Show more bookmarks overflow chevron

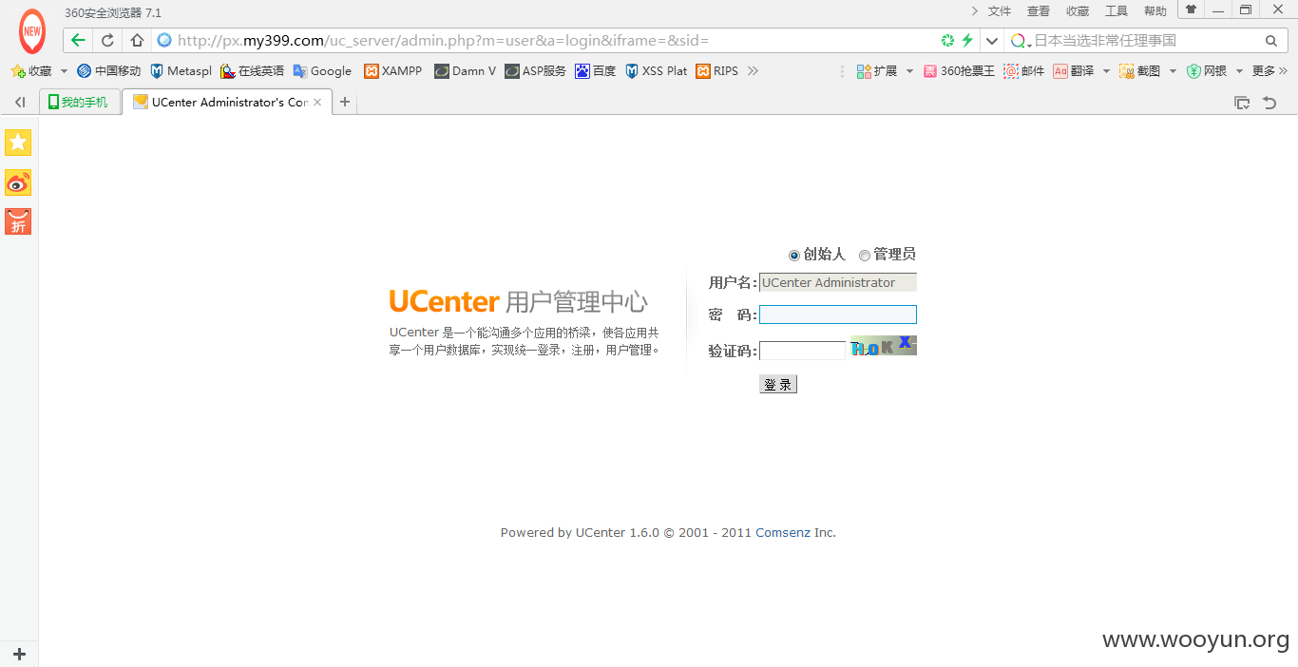pyautogui.click(x=754, y=71)
